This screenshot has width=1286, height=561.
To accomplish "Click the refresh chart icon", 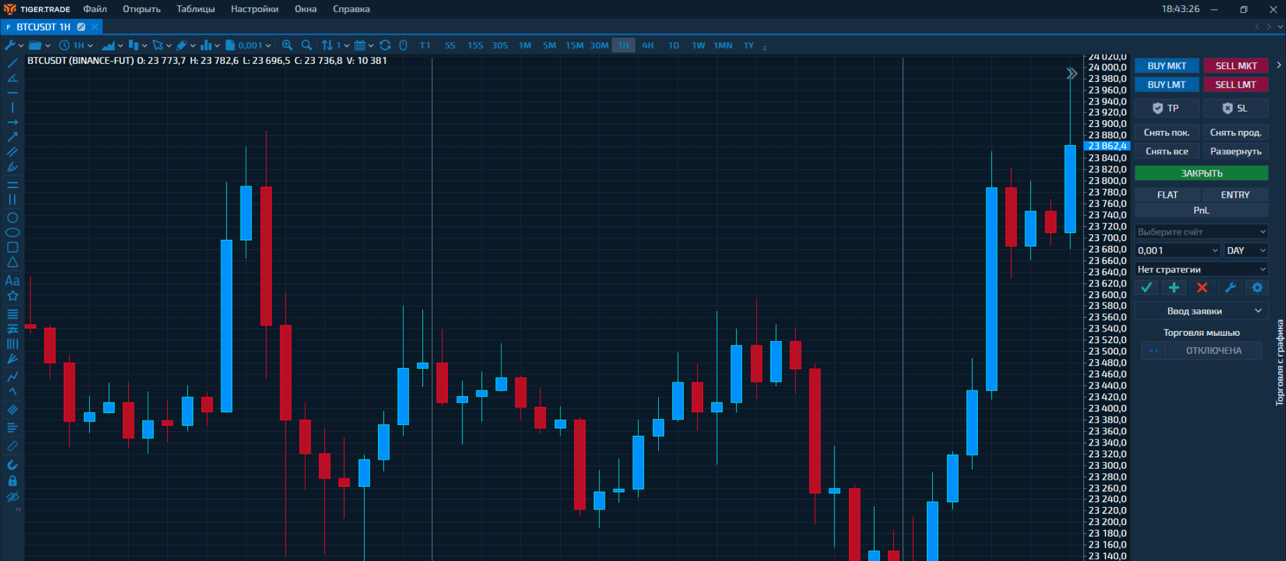I will (385, 46).
